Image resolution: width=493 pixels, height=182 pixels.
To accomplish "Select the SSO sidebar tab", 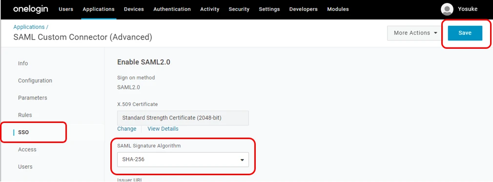I will click(x=23, y=132).
